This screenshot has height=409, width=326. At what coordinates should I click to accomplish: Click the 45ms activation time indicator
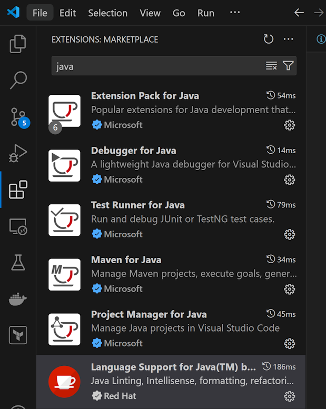tap(281, 314)
